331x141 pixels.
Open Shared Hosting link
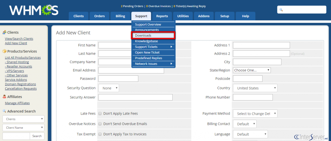[17, 62]
